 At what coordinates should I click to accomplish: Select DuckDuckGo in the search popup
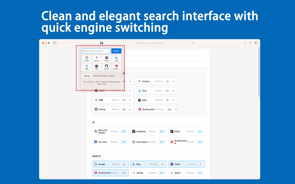(x=116, y=67)
